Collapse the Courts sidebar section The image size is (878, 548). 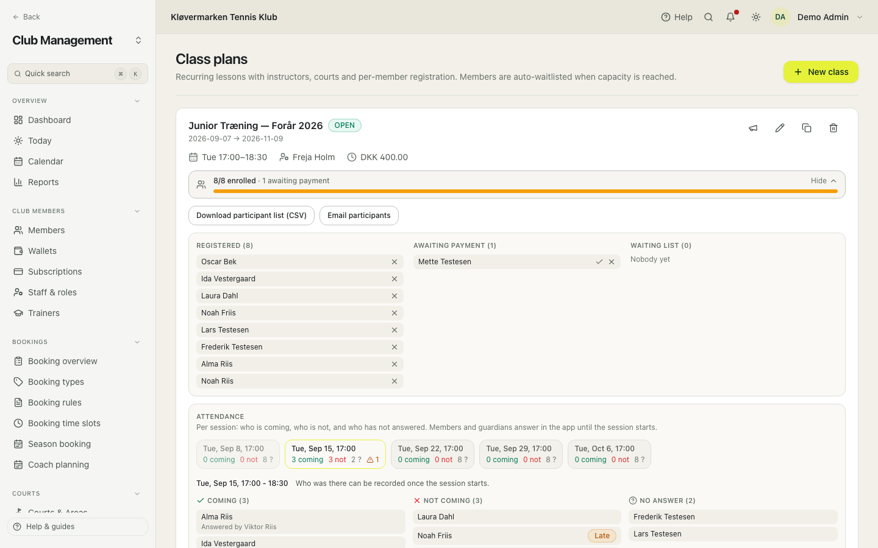coord(137,494)
